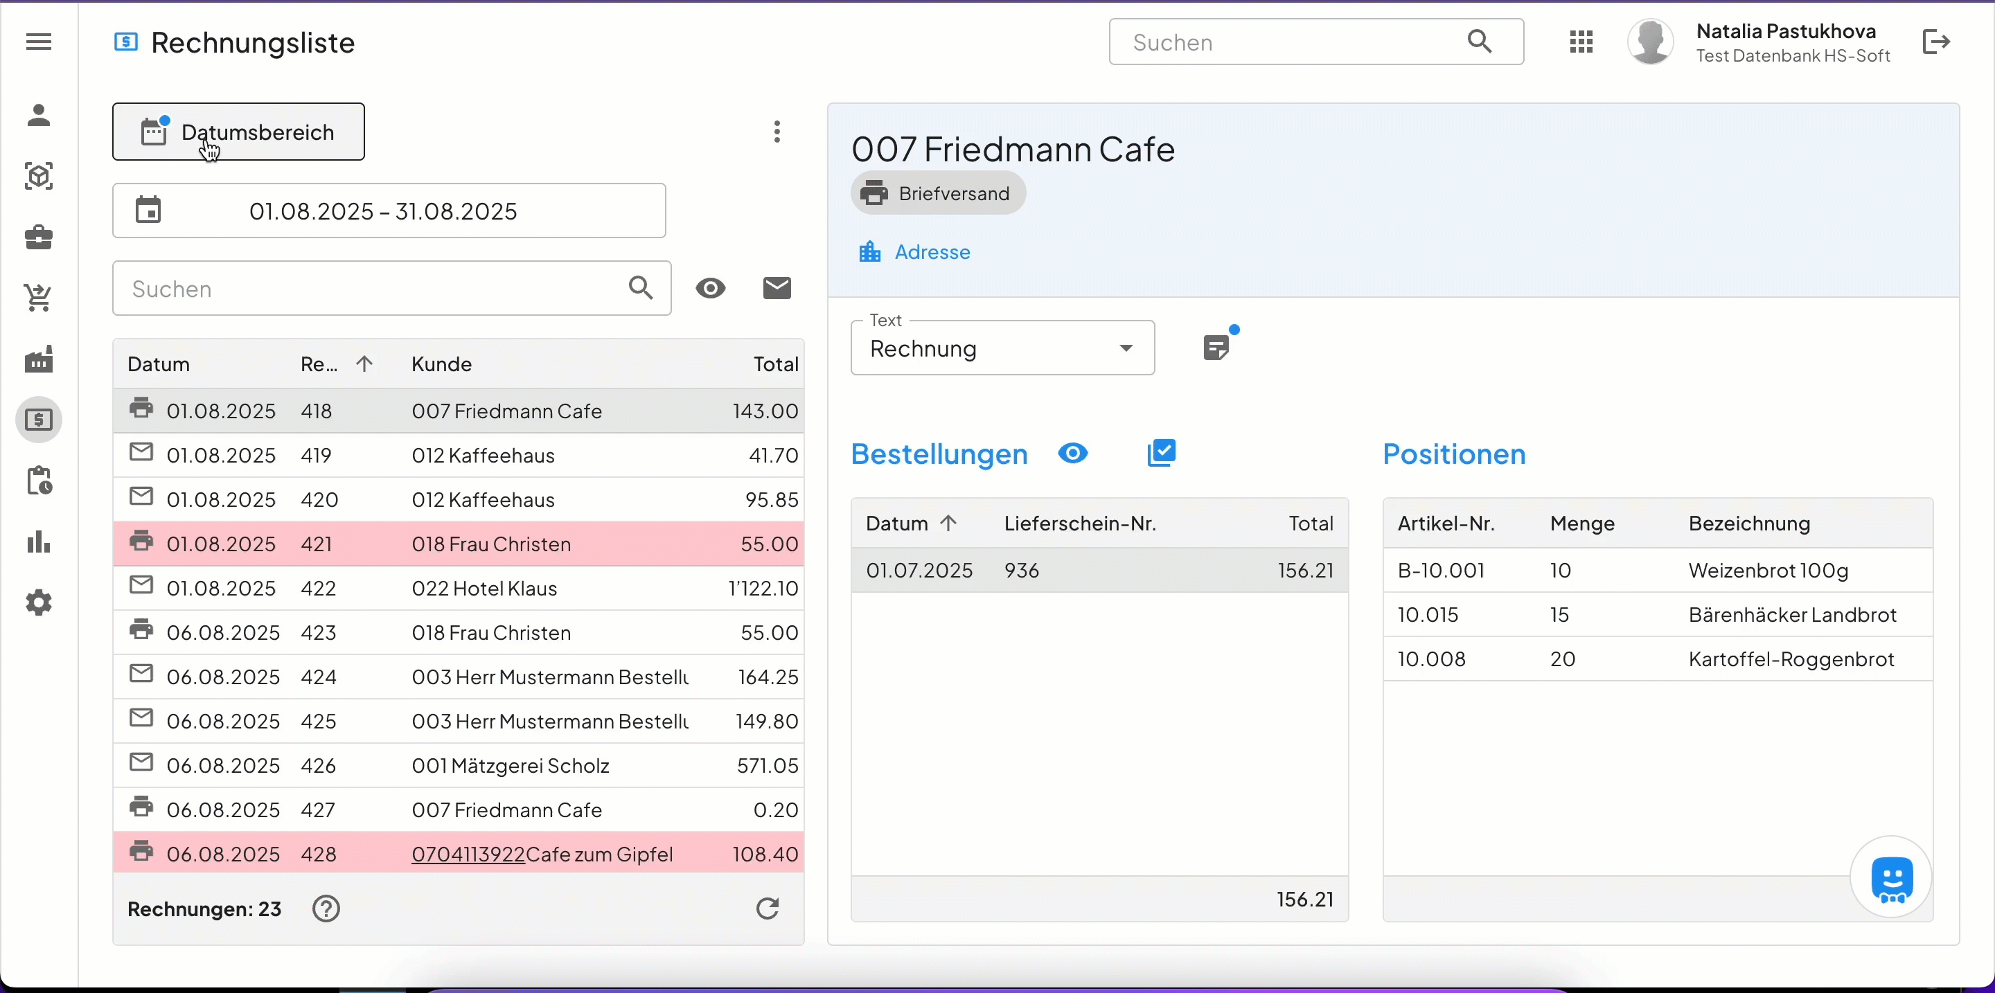This screenshot has width=1995, height=993.
Task: Click the Rechnungsliste title icon
Action: tap(126, 42)
